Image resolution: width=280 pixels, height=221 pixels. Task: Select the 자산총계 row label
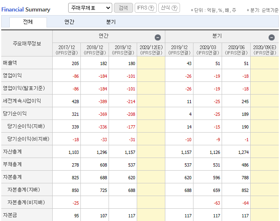12,152
